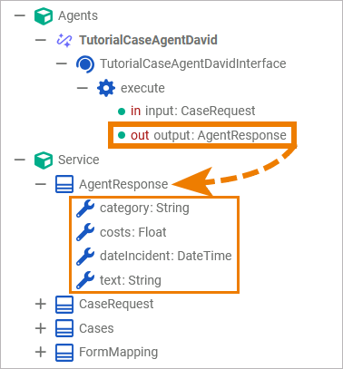This screenshot has height=369, width=343.
Task: Click wrench icon beside dateIncident: DateTime
Action: coord(85,257)
